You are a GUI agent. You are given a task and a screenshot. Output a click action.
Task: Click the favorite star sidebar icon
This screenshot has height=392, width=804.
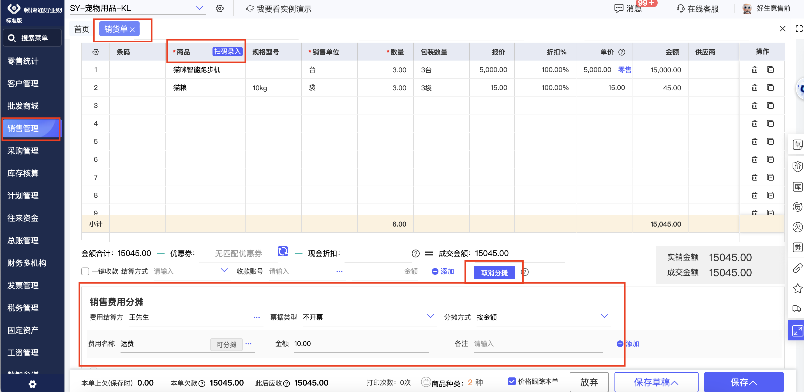click(x=798, y=288)
